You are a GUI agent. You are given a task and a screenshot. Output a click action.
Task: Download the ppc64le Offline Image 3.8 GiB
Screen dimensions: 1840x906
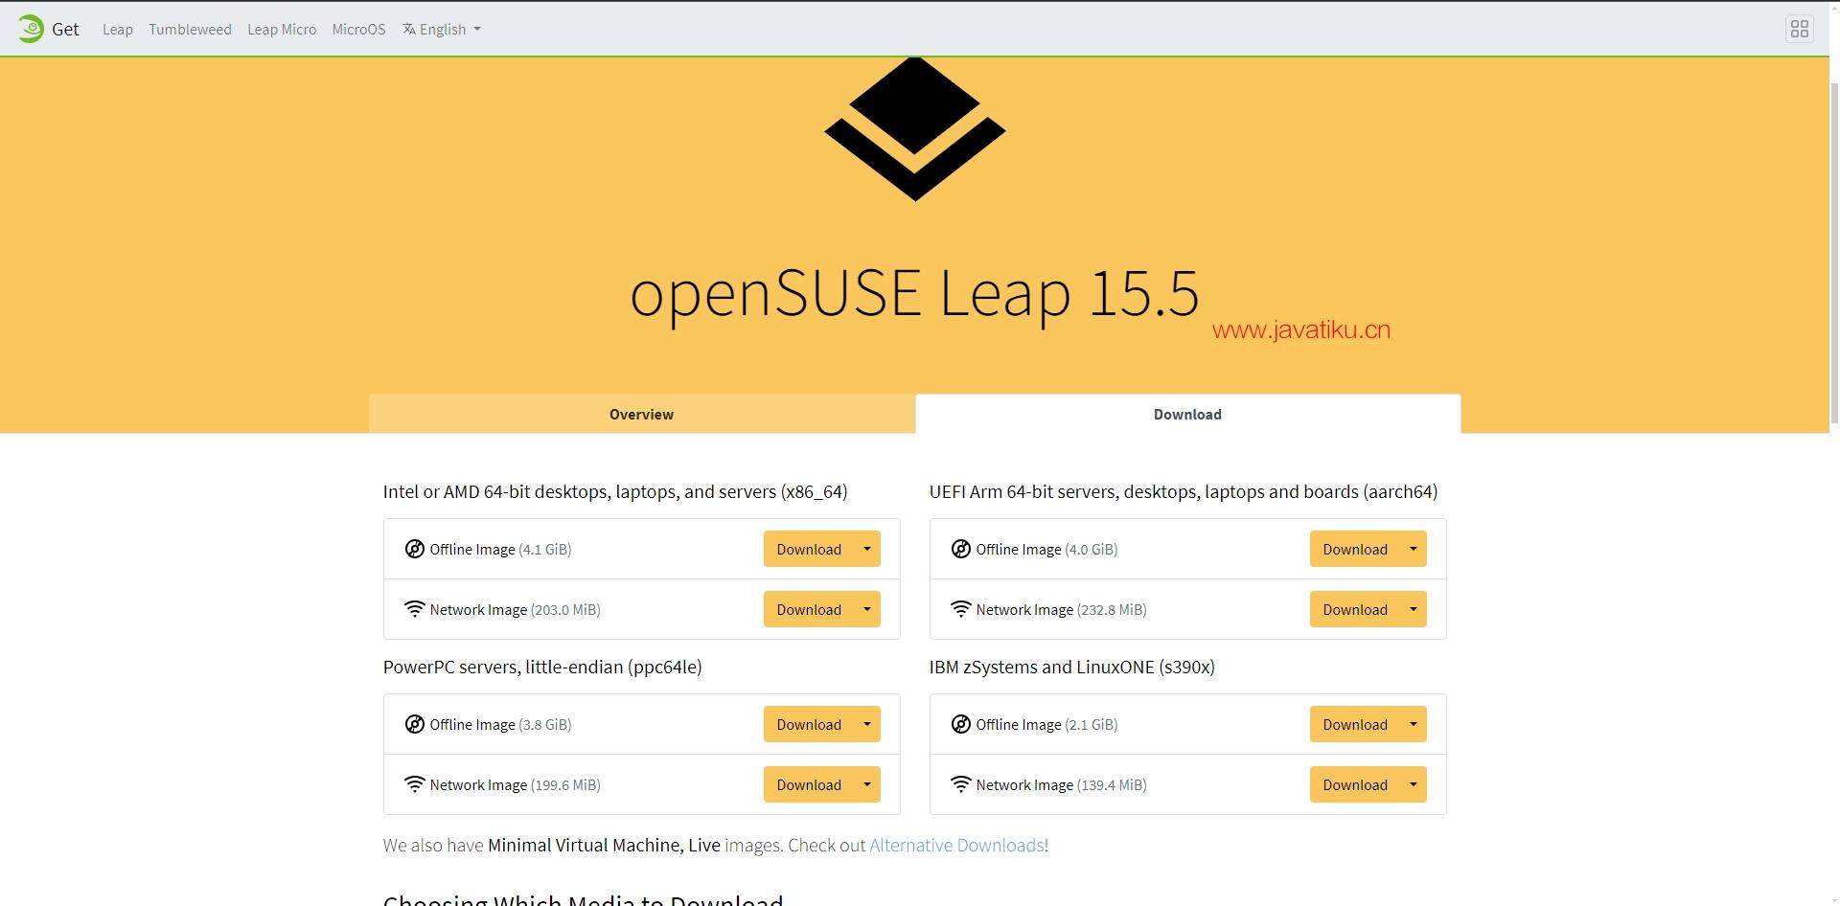(809, 724)
